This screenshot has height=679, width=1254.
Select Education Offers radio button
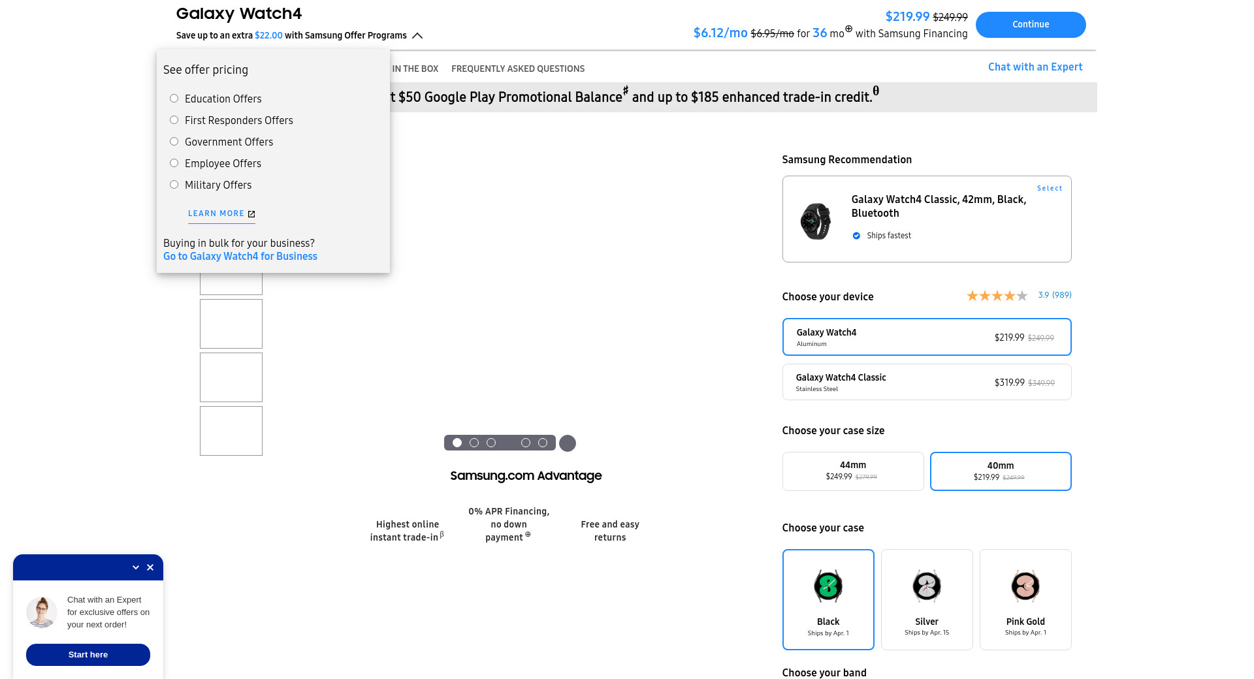(x=174, y=99)
